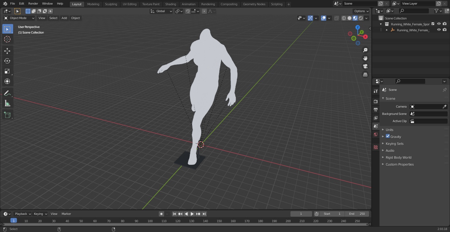The image size is (450, 232).
Task: Activate the Scale tool
Action: tap(7, 71)
